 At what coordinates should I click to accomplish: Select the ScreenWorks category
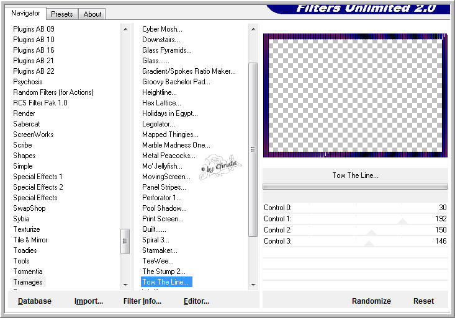[34, 135]
